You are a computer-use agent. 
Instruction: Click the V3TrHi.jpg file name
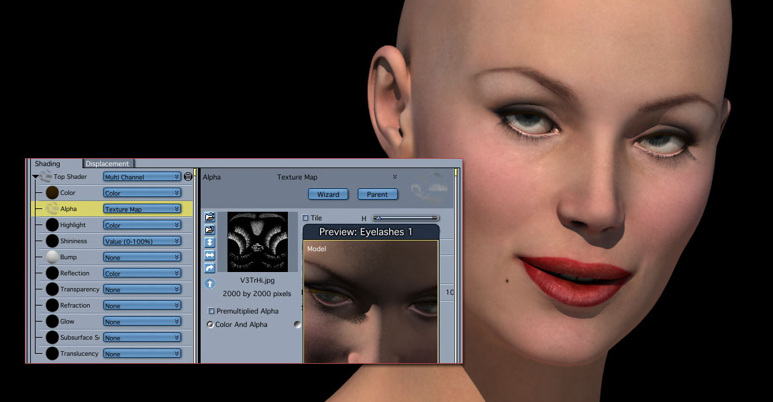coord(258,280)
